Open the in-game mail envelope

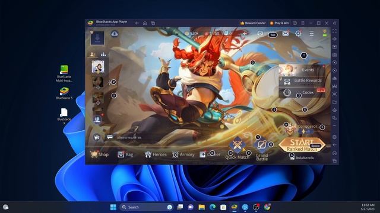286,33
